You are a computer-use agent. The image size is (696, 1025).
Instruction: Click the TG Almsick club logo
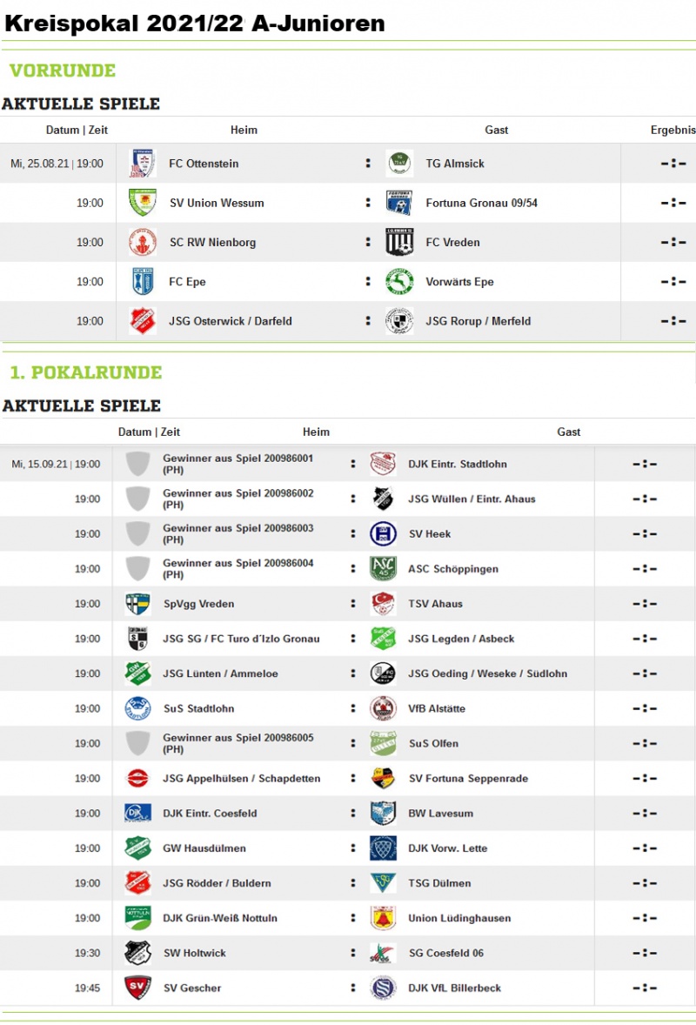coord(399,164)
